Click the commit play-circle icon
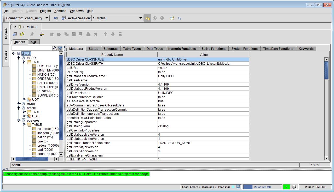 155,18
